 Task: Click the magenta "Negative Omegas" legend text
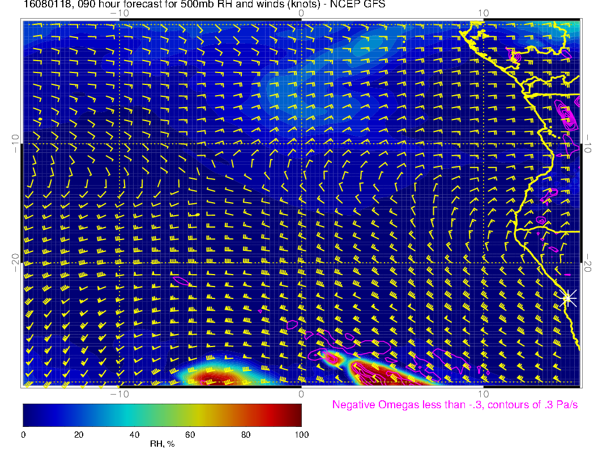455,405
